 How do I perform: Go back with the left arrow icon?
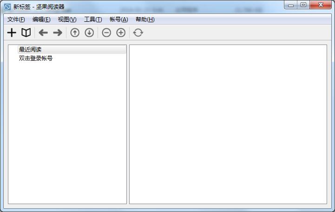(43, 32)
